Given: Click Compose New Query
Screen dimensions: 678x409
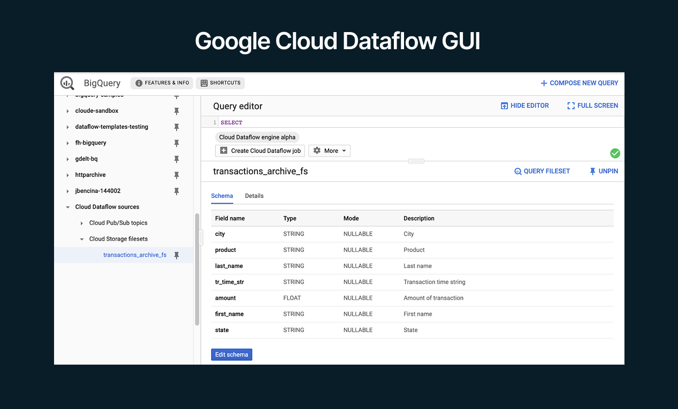Looking at the screenshot, I should [579, 83].
